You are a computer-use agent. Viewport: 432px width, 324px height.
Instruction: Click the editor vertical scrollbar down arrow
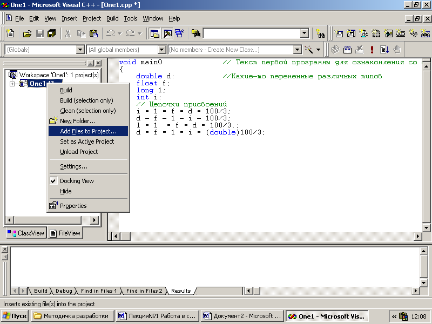[x=426, y=227]
